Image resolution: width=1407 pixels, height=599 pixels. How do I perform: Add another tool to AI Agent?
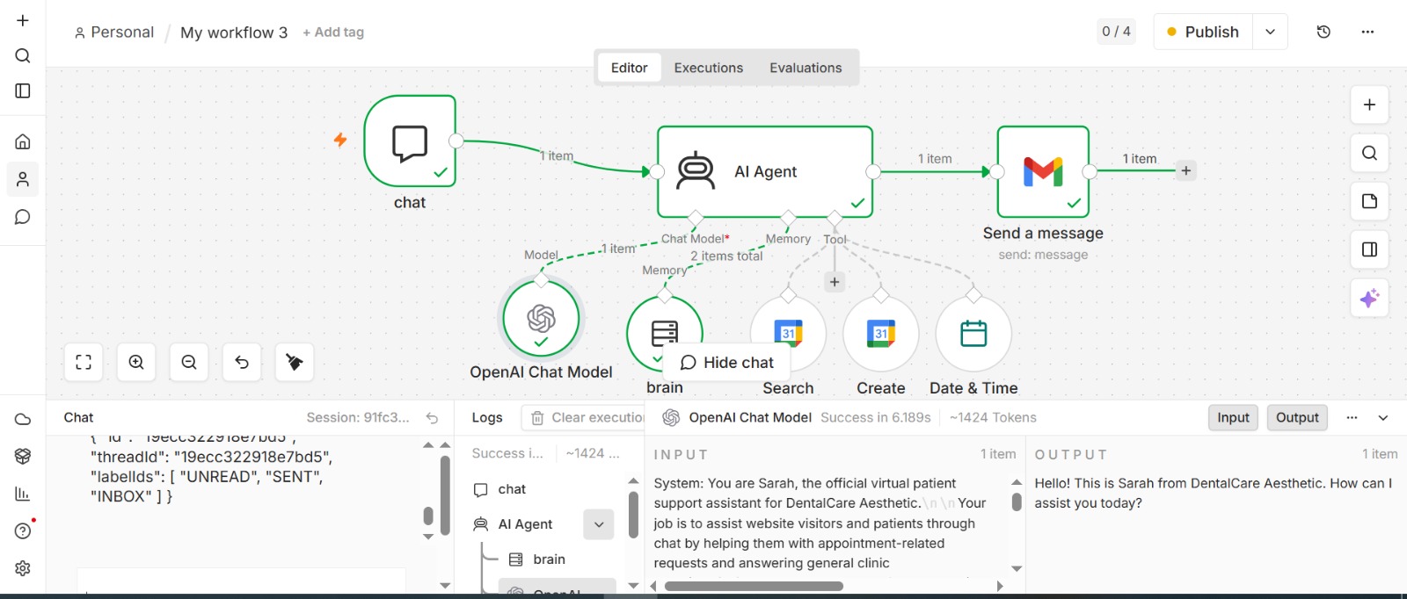(835, 282)
